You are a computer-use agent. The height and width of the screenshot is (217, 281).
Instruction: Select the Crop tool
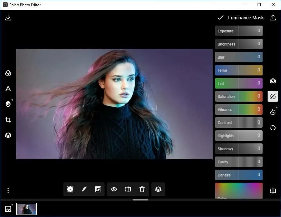click(x=8, y=119)
